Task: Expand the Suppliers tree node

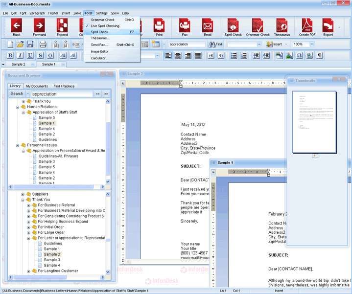Action: click(23, 194)
